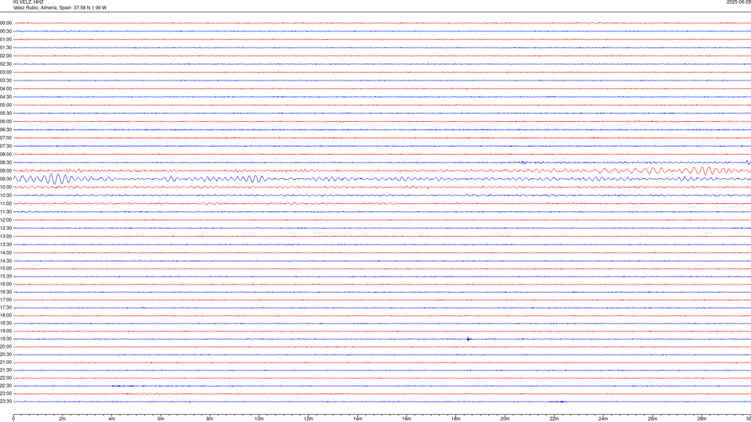
Task: Select the 21:00 trace time label
Action: [x=5, y=362]
